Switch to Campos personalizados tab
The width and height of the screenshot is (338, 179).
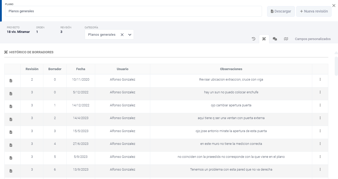coord(312,39)
